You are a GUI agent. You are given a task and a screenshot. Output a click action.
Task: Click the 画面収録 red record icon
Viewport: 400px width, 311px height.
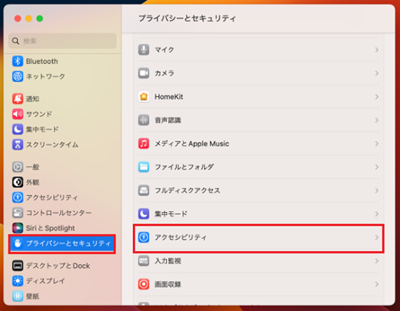[x=144, y=284]
